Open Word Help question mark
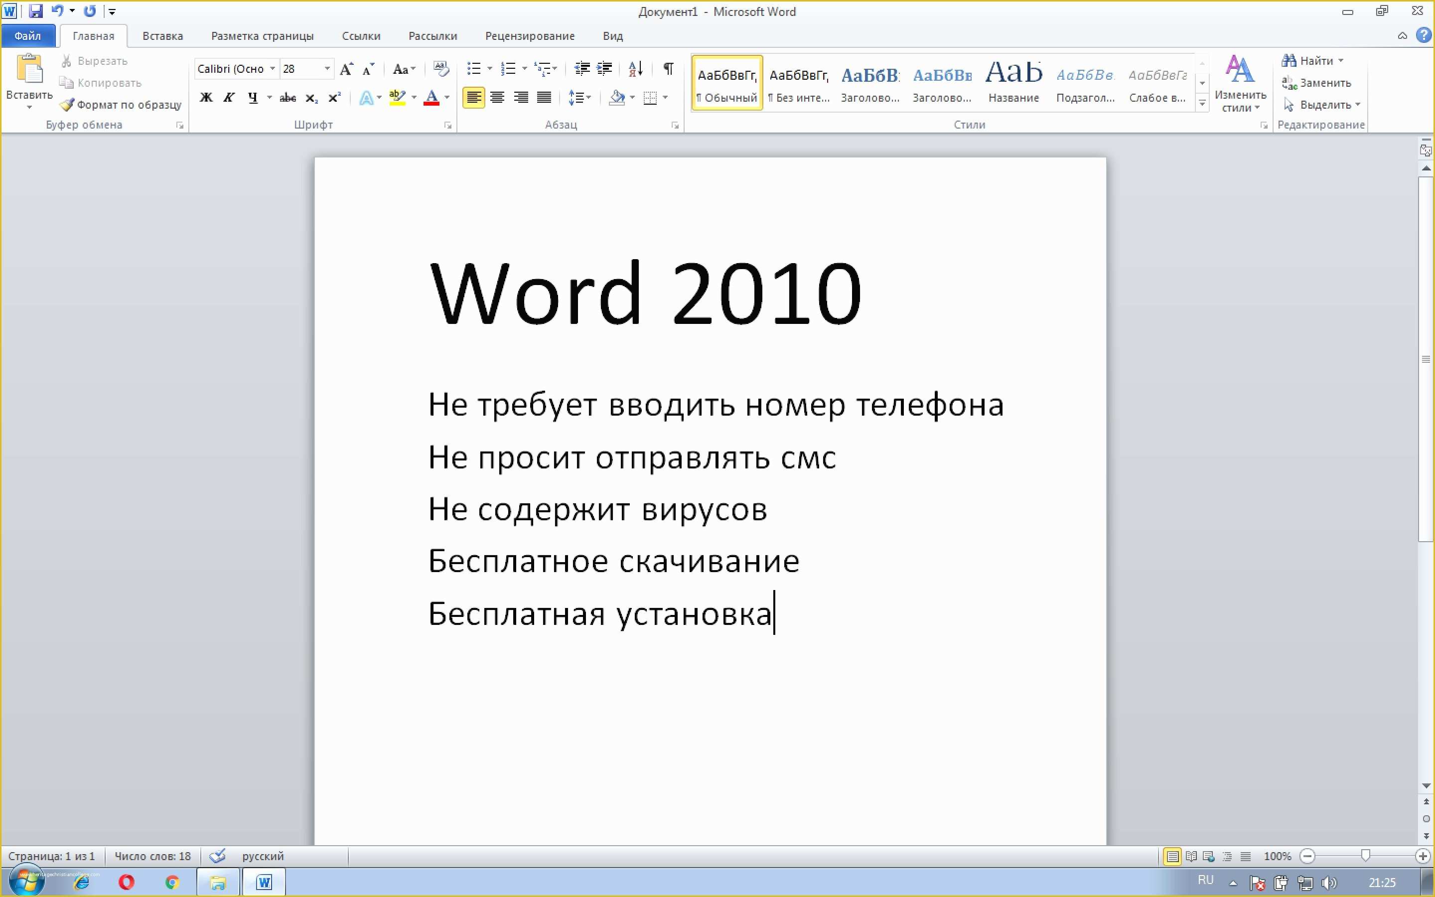Screen dimensions: 1435x897 [x=1423, y=35]
